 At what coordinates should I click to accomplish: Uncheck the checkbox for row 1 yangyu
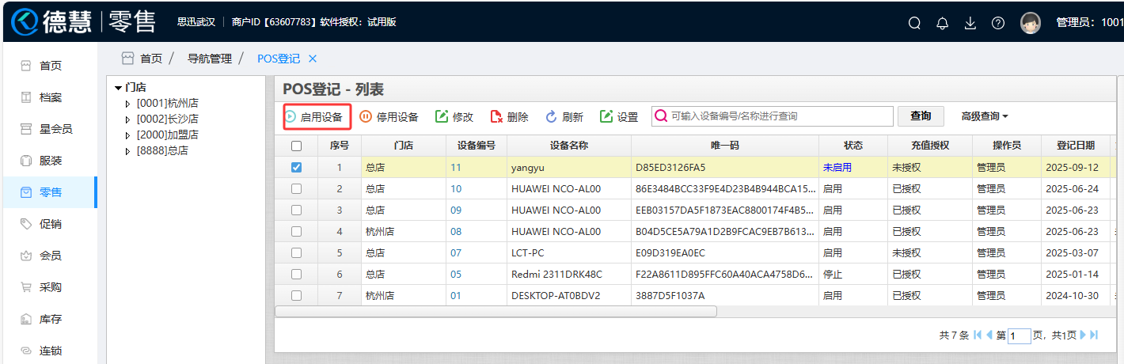tap(296, 168)
